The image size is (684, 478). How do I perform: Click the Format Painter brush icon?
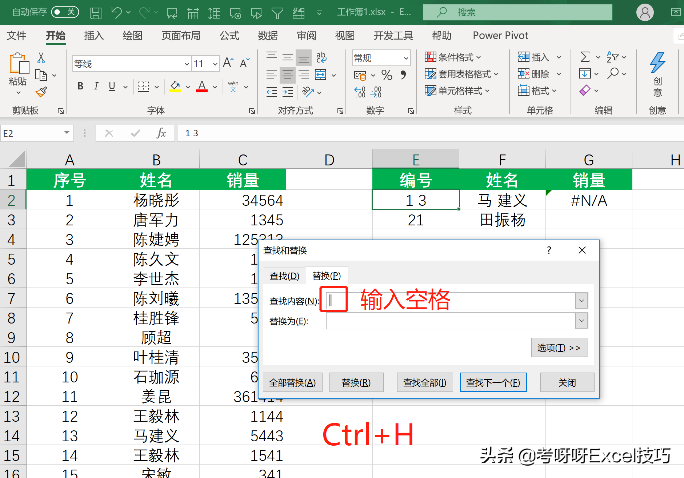click(41, 92)
